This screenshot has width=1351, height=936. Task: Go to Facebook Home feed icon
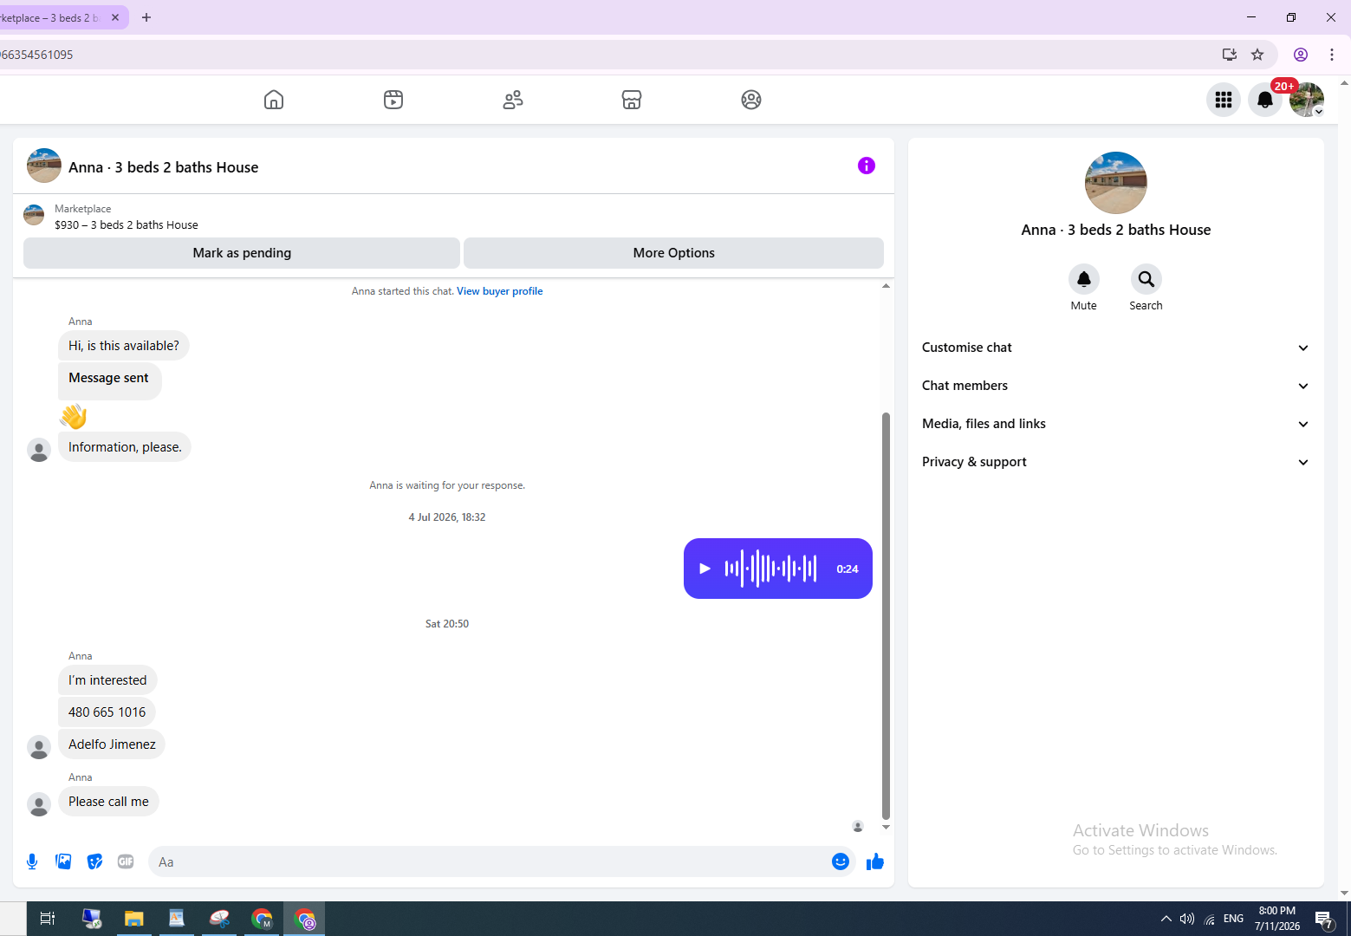(x=274, y=100)
